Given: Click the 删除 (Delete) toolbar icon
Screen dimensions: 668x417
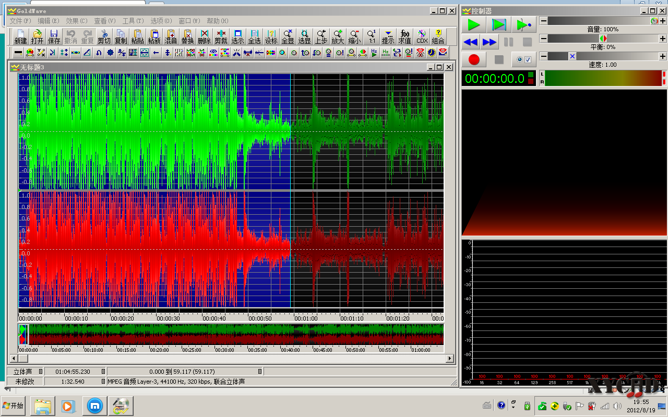Looking at the screenshot, I should [204, 36].
